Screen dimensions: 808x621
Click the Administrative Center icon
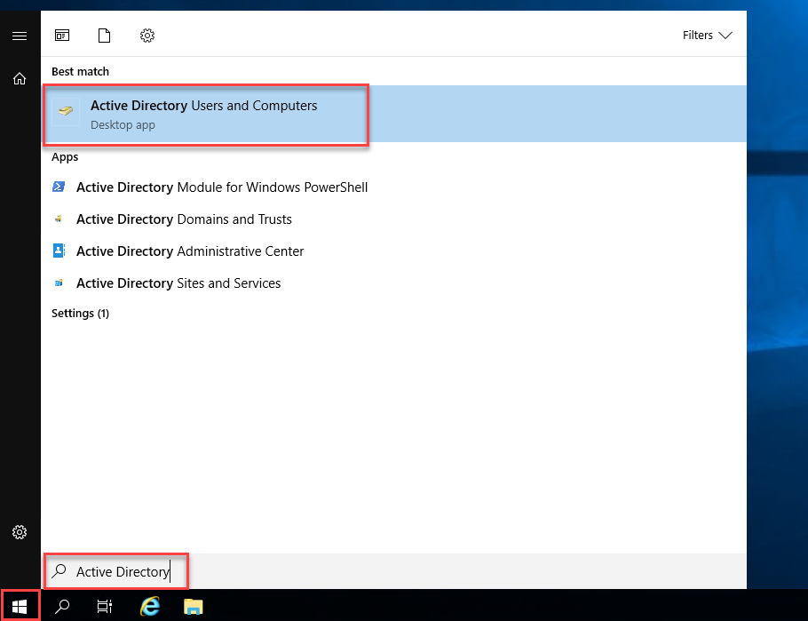pyautogui.click(x=59, y=251)
